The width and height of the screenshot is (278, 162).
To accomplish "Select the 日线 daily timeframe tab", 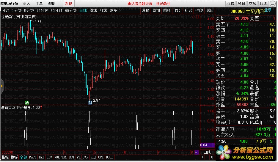I will coord(83,11).
